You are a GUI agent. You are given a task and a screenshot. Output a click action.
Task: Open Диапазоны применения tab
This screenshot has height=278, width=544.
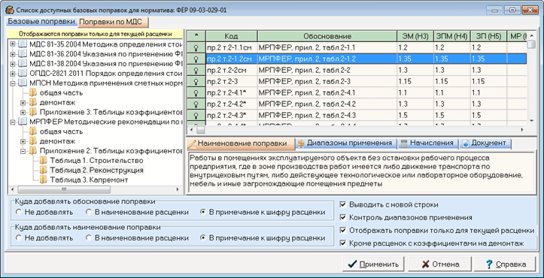(x=345, y=144)
